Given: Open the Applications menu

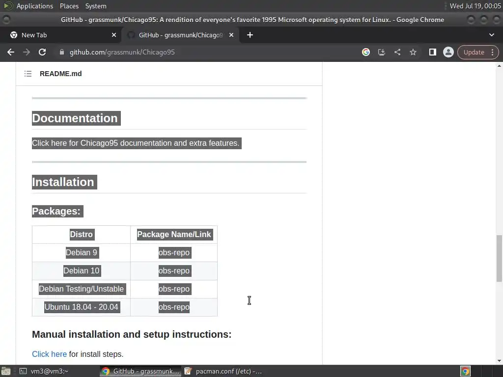Looking at the screenshot, I should [35, 6].
